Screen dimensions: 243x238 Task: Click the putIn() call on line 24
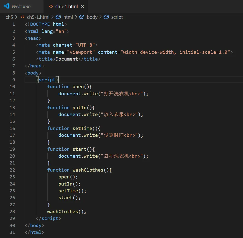click(x=69, y=184)
